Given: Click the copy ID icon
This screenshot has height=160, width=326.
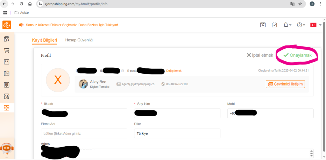Looking at the screenshot, I should [x=122, y=71].
